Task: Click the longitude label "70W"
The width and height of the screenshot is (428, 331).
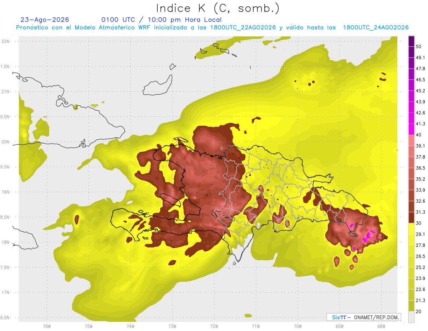Action: 297,327
